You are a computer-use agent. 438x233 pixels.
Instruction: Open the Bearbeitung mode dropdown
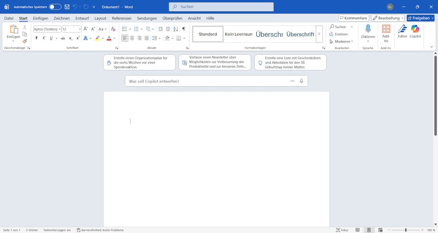point(388,18)
